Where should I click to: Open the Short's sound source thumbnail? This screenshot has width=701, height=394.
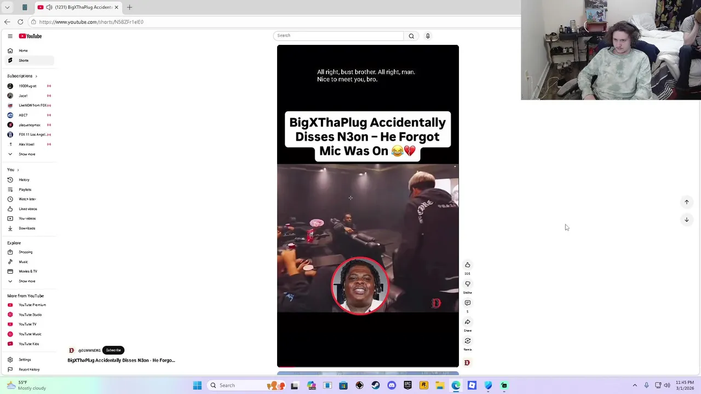click(x=467, y=363)
